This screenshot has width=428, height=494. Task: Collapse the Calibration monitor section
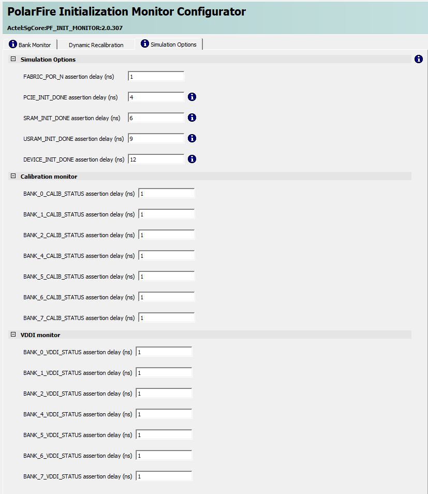13,177
